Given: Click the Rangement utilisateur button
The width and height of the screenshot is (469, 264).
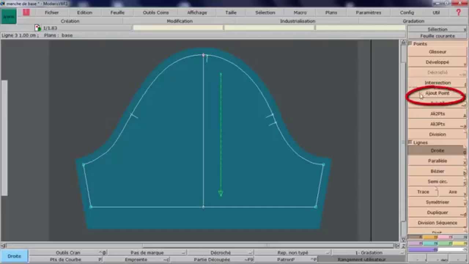Looking at the screenshot, I should pyautogui.click(x=362, y=260).
